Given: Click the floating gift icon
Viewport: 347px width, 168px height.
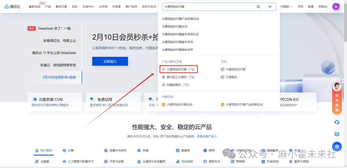Looking at the screenshot, I should 337,146.
